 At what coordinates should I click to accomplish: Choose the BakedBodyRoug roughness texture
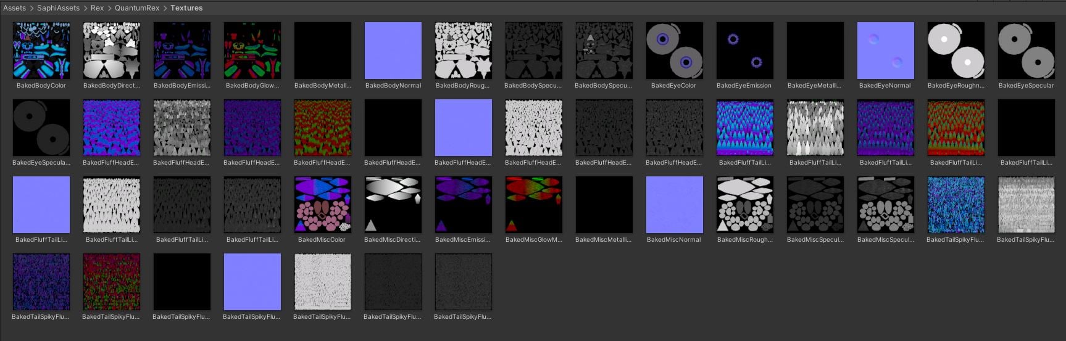(x=464, y=51)
